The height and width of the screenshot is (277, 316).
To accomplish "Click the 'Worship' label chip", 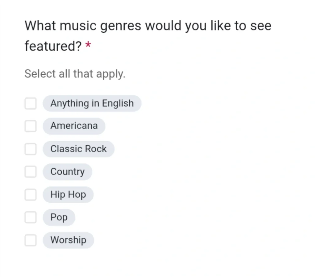I will (68, 240).
